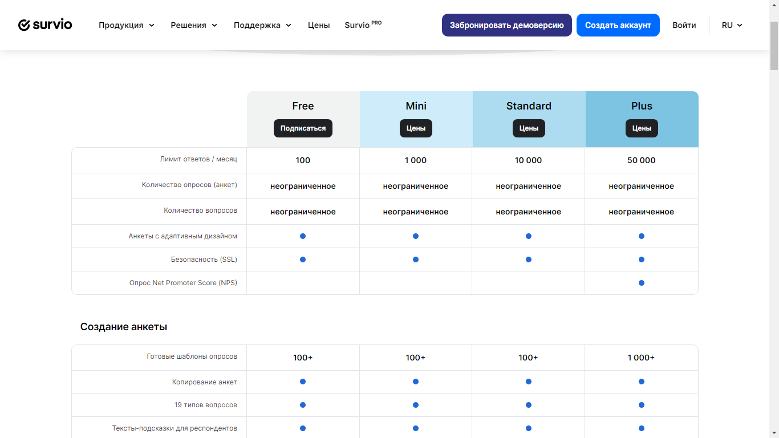
Task: Expand the Поддержка navigation dropdown
Action: [x=262, y=25]
